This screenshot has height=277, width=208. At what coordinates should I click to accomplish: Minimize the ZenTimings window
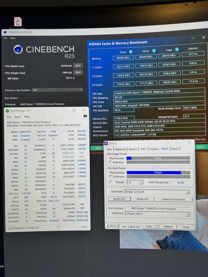click(x=64, y=110)
